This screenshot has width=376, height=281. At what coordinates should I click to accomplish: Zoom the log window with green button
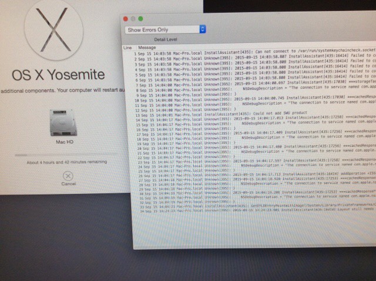(141, 19)
